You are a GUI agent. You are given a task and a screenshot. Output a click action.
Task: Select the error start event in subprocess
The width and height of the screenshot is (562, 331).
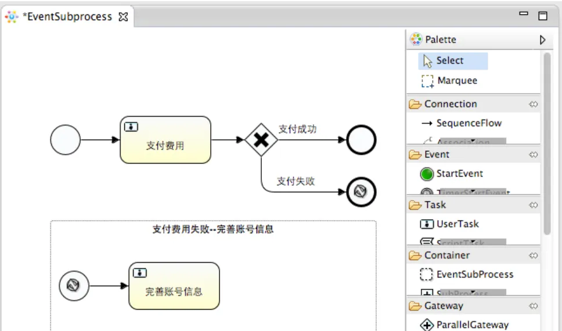[x=74, y=286]
